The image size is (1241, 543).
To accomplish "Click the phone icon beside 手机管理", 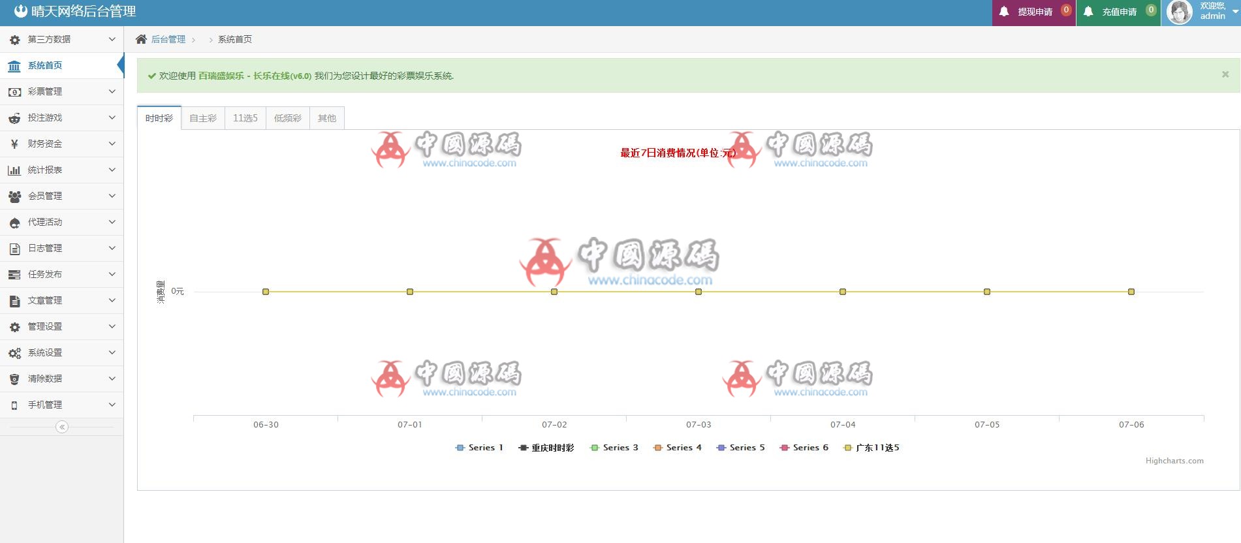I will click(x=14, y=405).
